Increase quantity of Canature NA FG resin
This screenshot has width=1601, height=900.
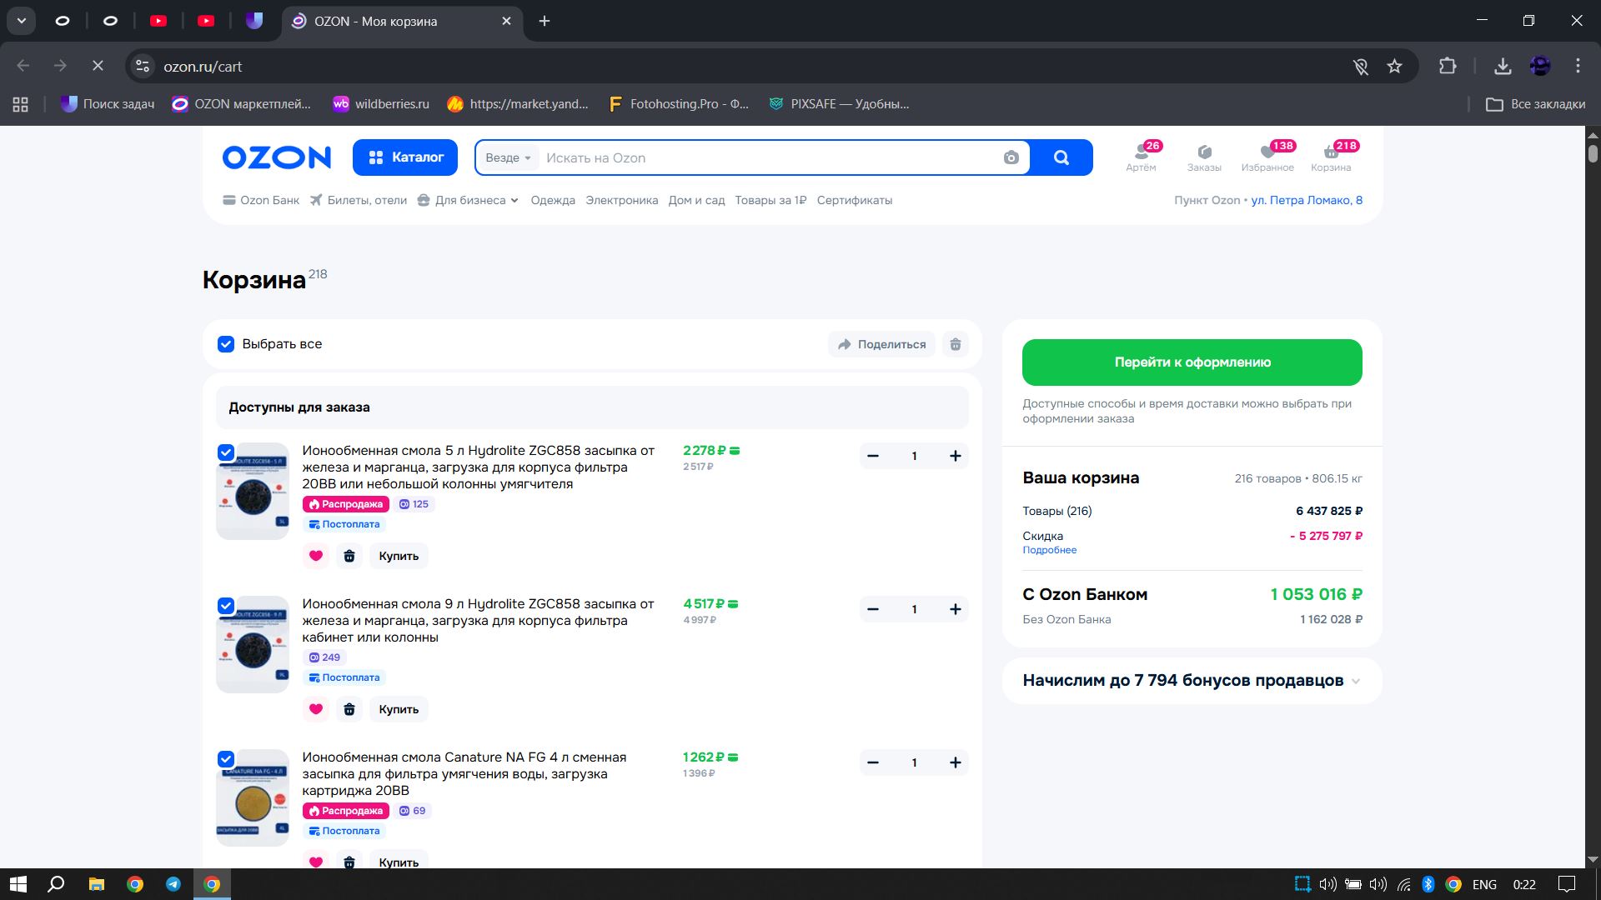point(956,762)
